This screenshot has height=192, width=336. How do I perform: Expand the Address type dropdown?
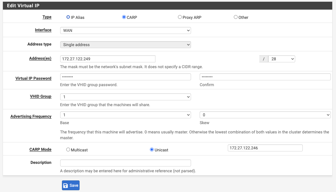coord(125,45)
